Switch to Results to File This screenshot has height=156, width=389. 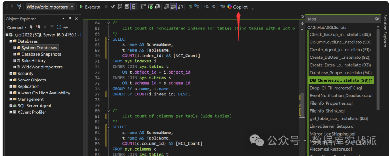point(180,7)
